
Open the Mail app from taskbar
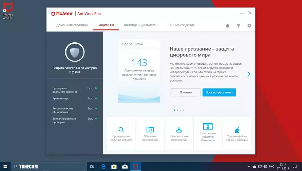pos(125,167)
